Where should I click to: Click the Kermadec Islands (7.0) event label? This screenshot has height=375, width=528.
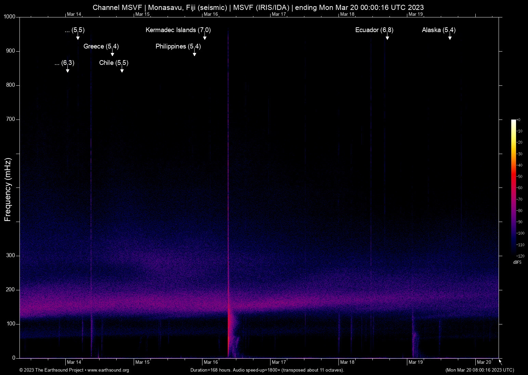(x=178, y=30)
